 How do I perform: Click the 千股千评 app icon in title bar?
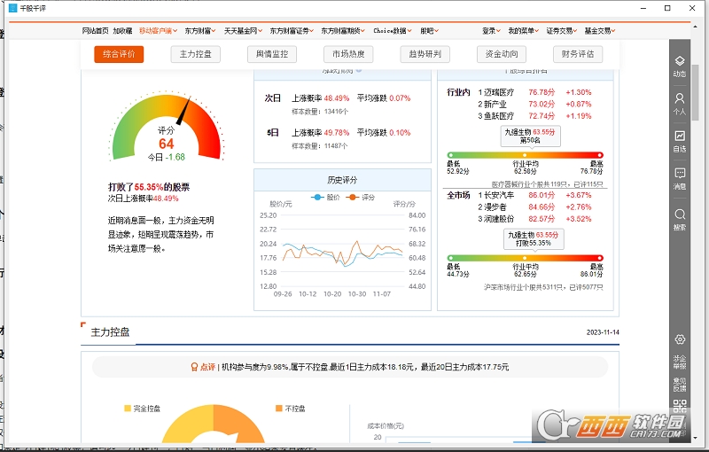click(x=12, y=8)
